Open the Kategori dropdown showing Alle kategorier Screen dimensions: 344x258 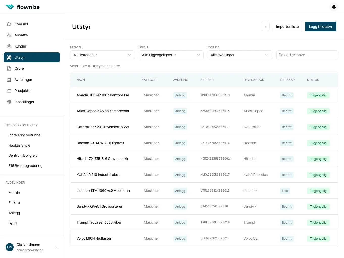(x=102, y=55)
